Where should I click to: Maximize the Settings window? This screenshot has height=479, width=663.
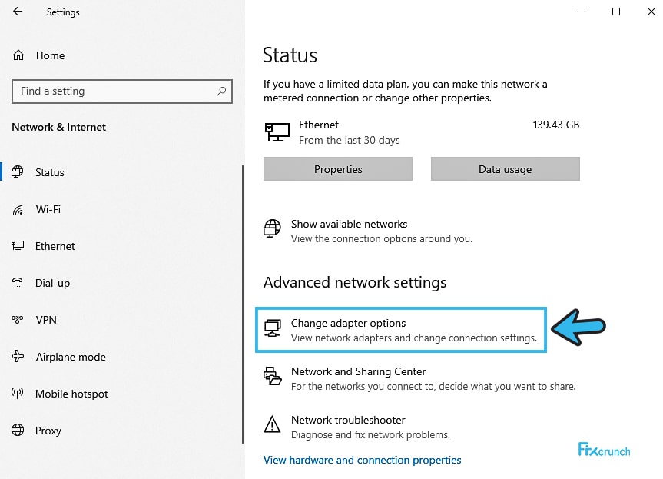pyautogui.click(x=616, y=12)
